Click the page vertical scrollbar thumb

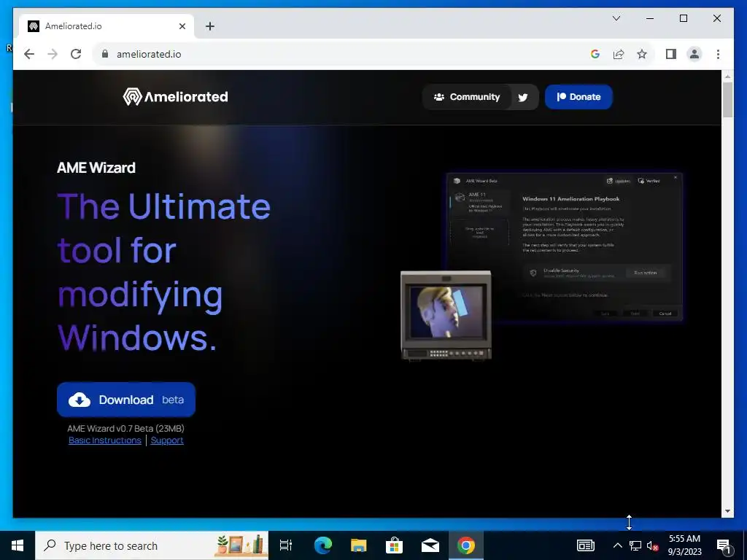[727, 99]
